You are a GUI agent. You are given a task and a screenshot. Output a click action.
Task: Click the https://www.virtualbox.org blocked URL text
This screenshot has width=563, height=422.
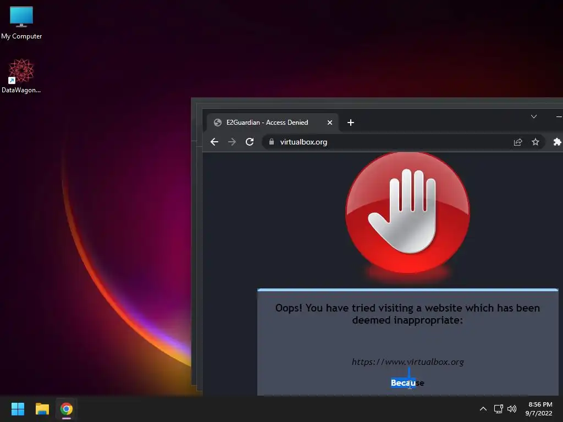(x=407, y=362)
